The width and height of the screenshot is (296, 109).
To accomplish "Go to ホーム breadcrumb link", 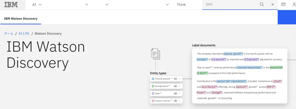I will coord(9,34).
